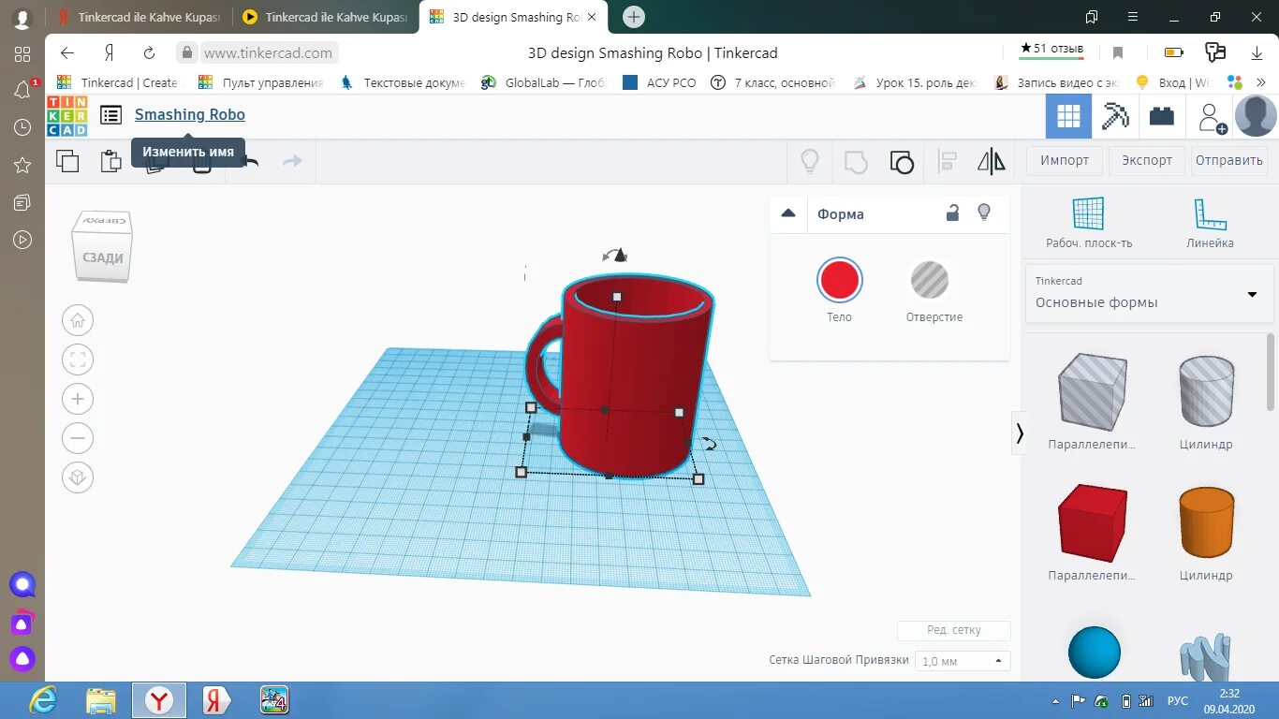1279x719 pixels.
Task: Open the designs list icon beside the project name
Action: 111,115
